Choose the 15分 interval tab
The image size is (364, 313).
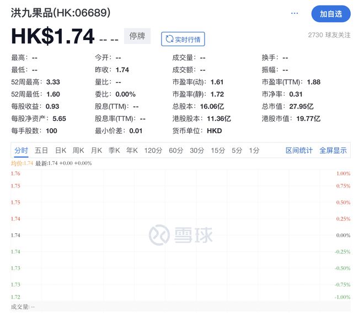click(x=218, y=151)
